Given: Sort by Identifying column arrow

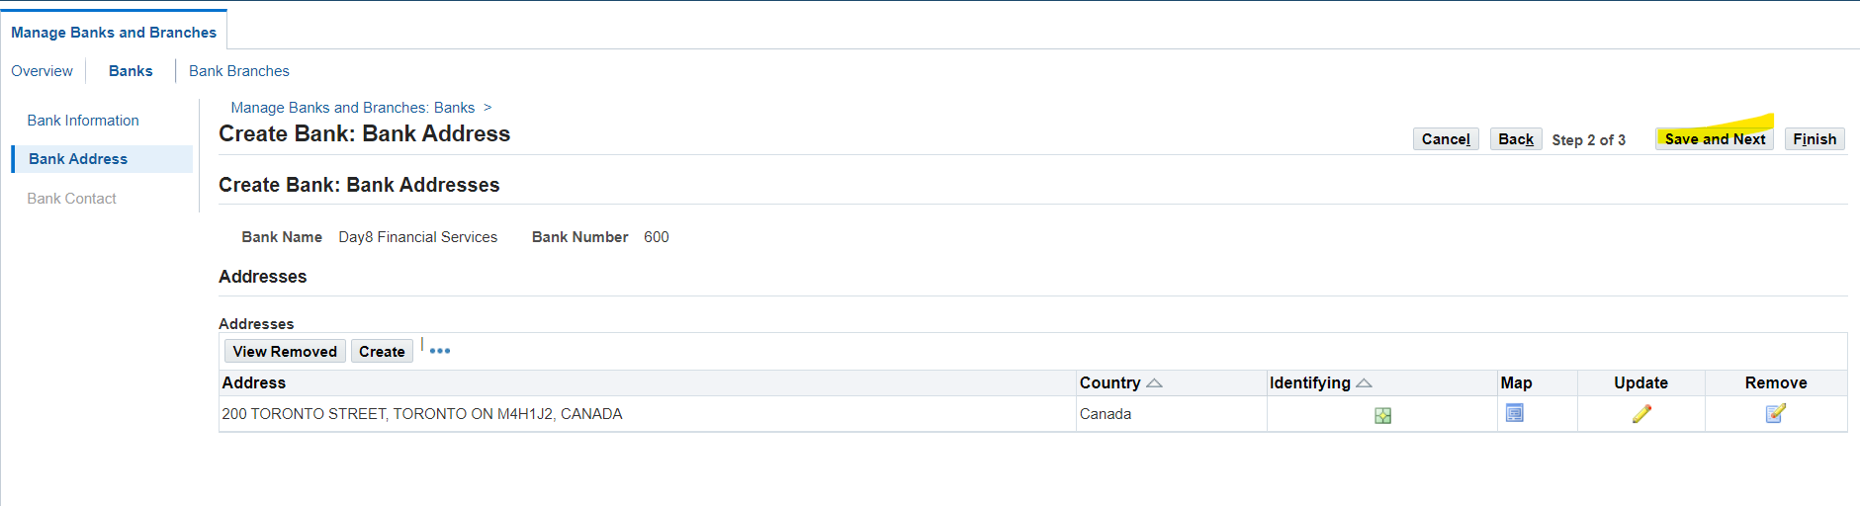Looking at the screenshot, I should click(x=1365, y=383).
